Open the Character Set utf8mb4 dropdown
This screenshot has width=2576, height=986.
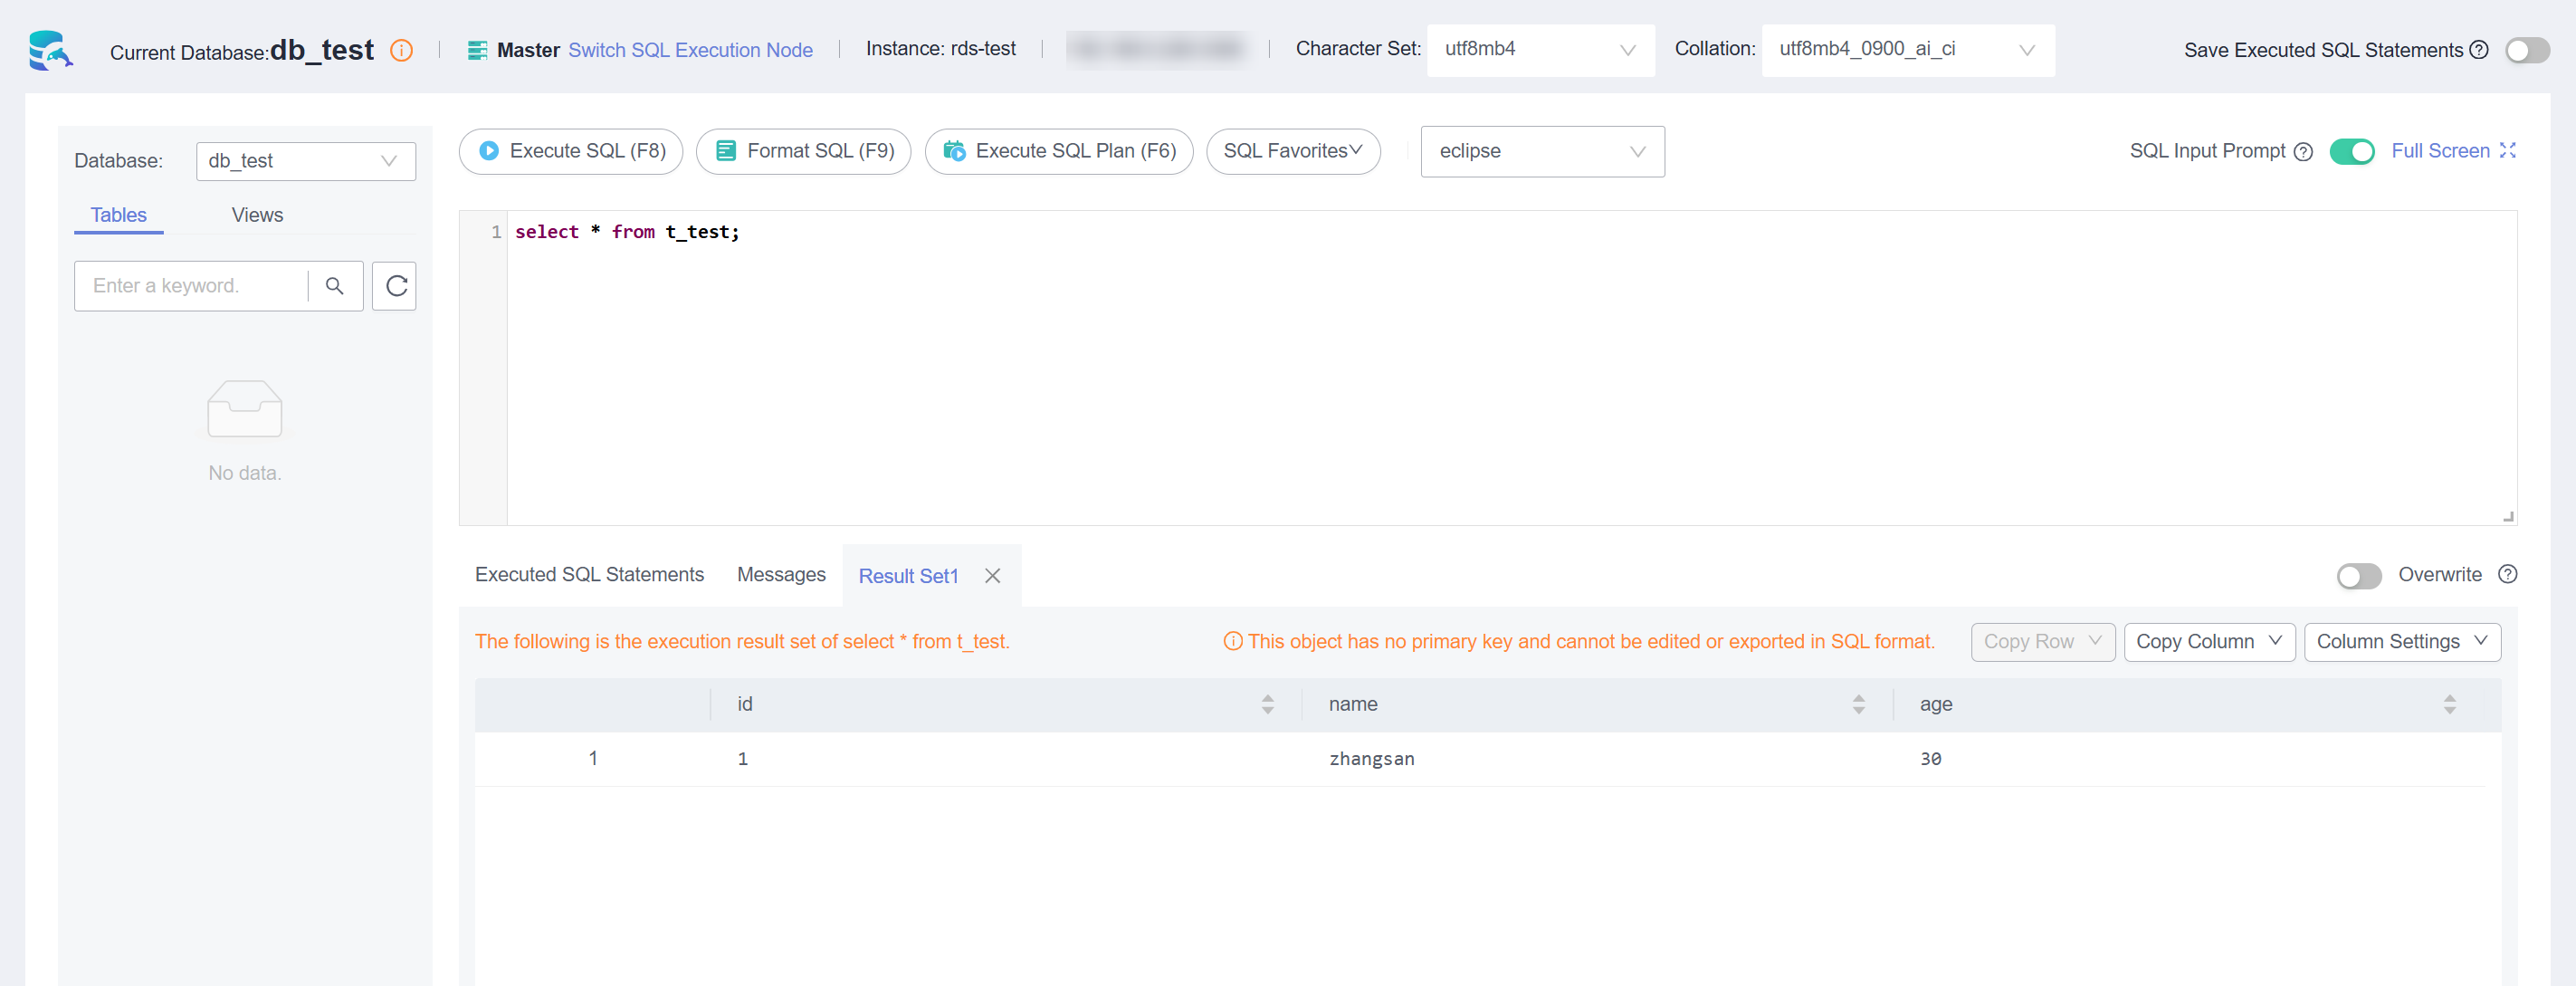(x=1540, y=50)
